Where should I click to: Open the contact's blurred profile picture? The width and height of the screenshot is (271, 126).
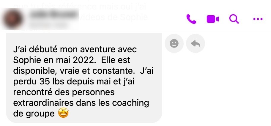coord(12,19)
